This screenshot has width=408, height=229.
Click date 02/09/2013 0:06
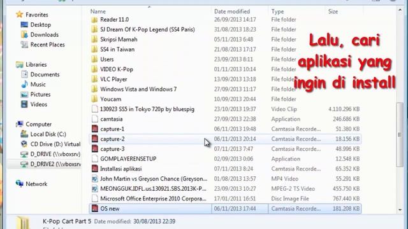point(233,159)
